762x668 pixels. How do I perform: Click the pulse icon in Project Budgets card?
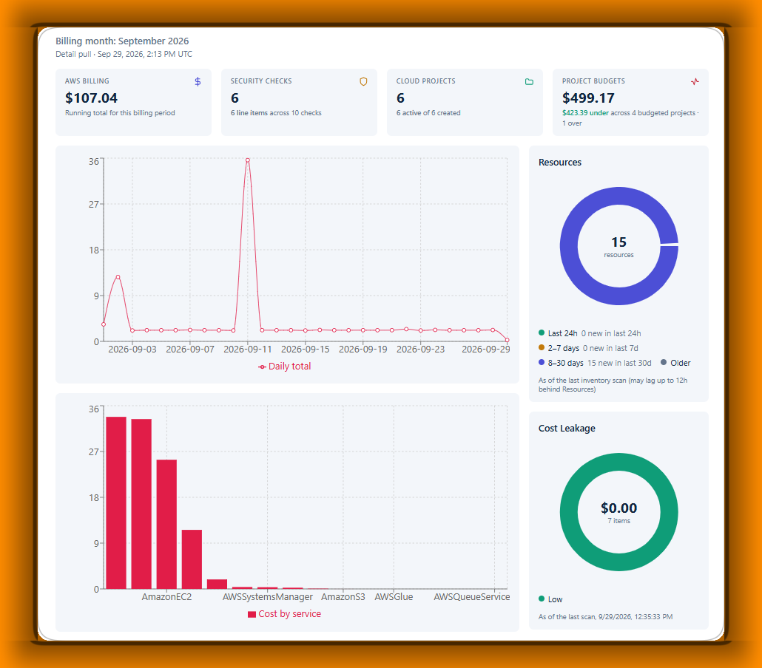click(695, 81)
